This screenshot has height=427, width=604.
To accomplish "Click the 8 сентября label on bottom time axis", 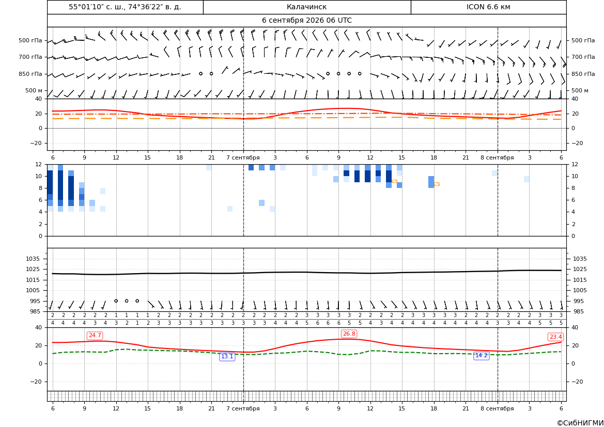I will tap(497, 408).
